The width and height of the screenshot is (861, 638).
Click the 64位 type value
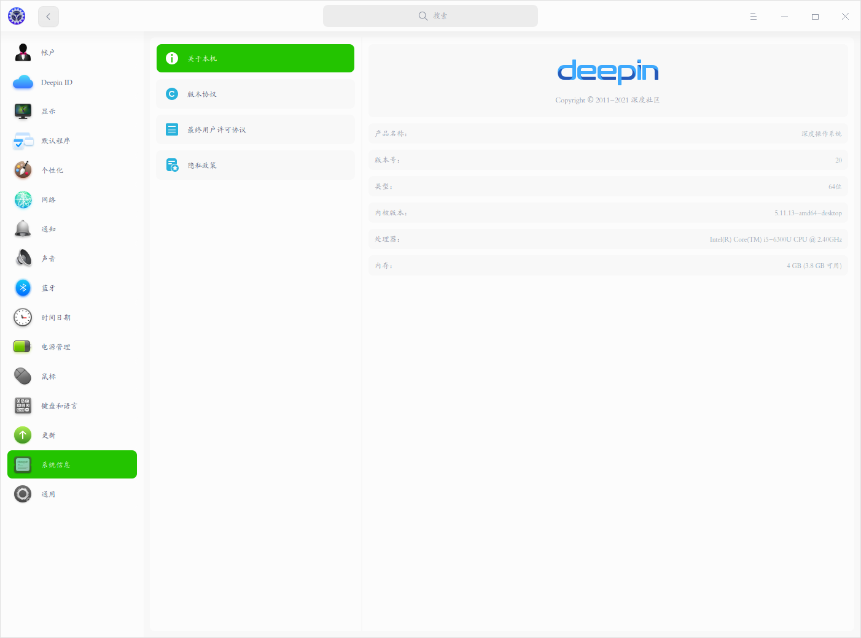[x=835, y=186]
